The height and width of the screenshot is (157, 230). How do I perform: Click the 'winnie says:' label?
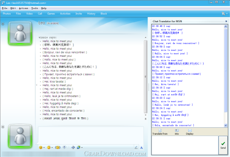[47, 38]
